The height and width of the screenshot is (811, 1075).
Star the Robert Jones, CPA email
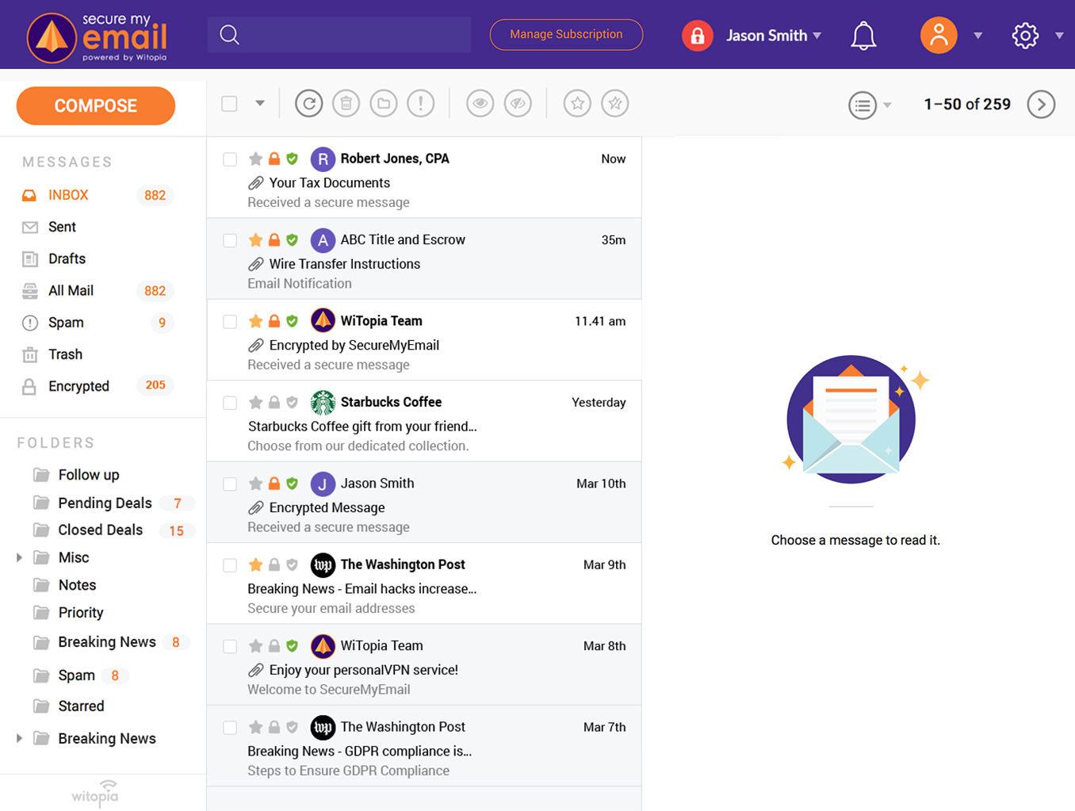[255, 159]
